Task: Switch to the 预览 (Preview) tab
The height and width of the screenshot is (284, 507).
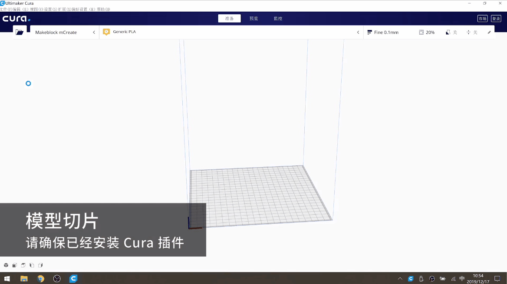Action: (253, 18)
